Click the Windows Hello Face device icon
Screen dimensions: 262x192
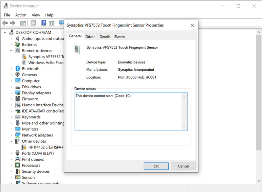click(24, 62)
